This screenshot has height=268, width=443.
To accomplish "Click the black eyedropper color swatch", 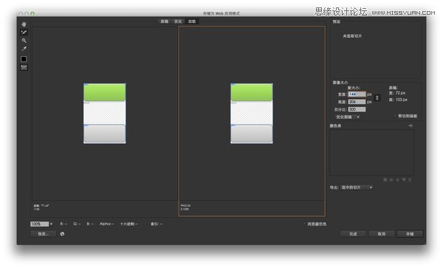I will [x=24, y=59].
